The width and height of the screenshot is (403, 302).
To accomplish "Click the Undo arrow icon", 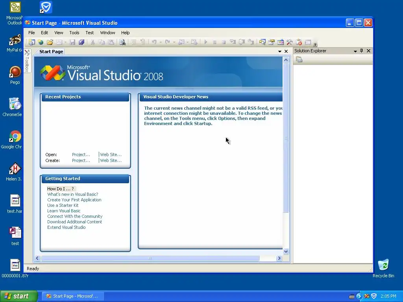I will coord(154,42).
